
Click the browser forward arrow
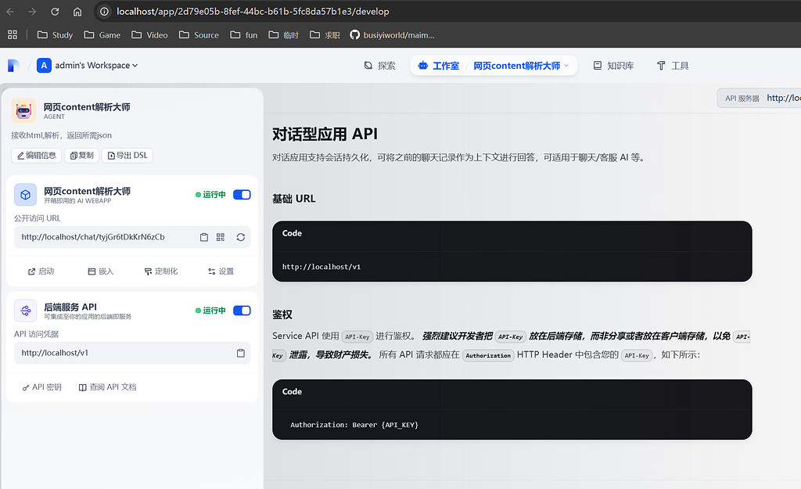pos(32,11)
